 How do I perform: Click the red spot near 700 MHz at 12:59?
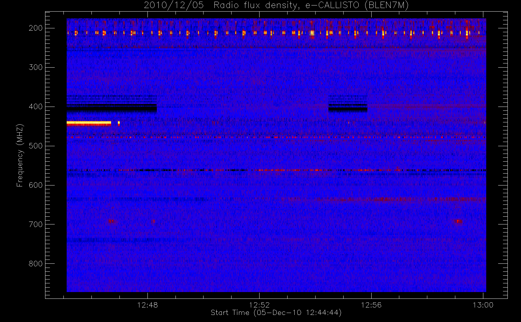(458, 221)
